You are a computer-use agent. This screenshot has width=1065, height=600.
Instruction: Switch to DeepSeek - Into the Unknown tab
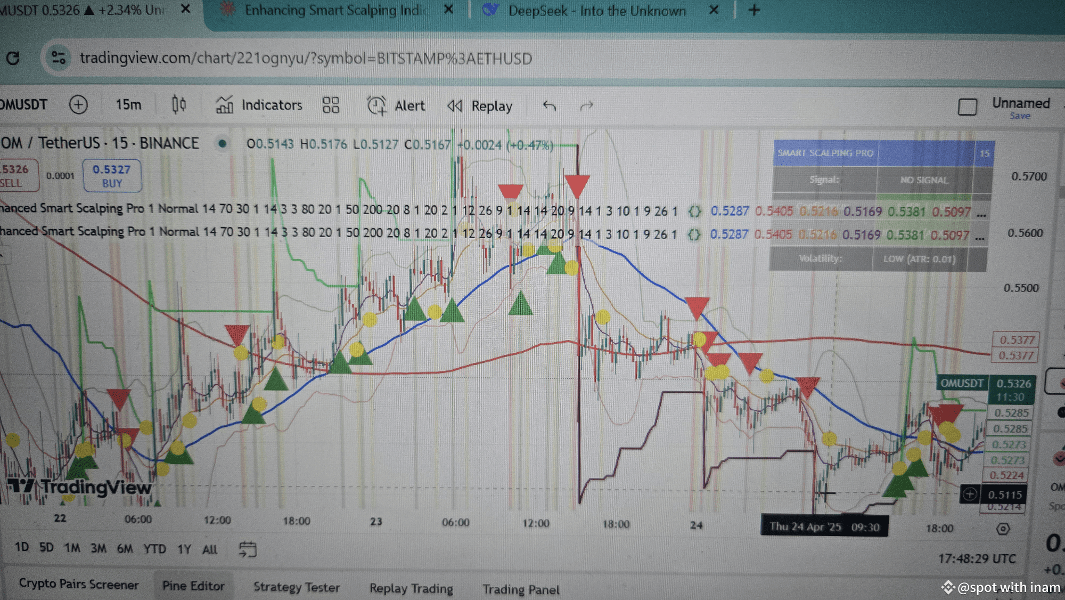tap(597, 11)
